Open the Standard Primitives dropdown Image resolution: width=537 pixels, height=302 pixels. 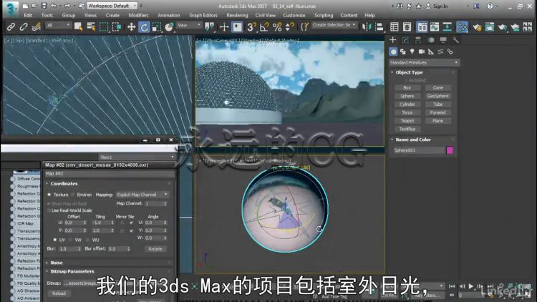[424, 63]
